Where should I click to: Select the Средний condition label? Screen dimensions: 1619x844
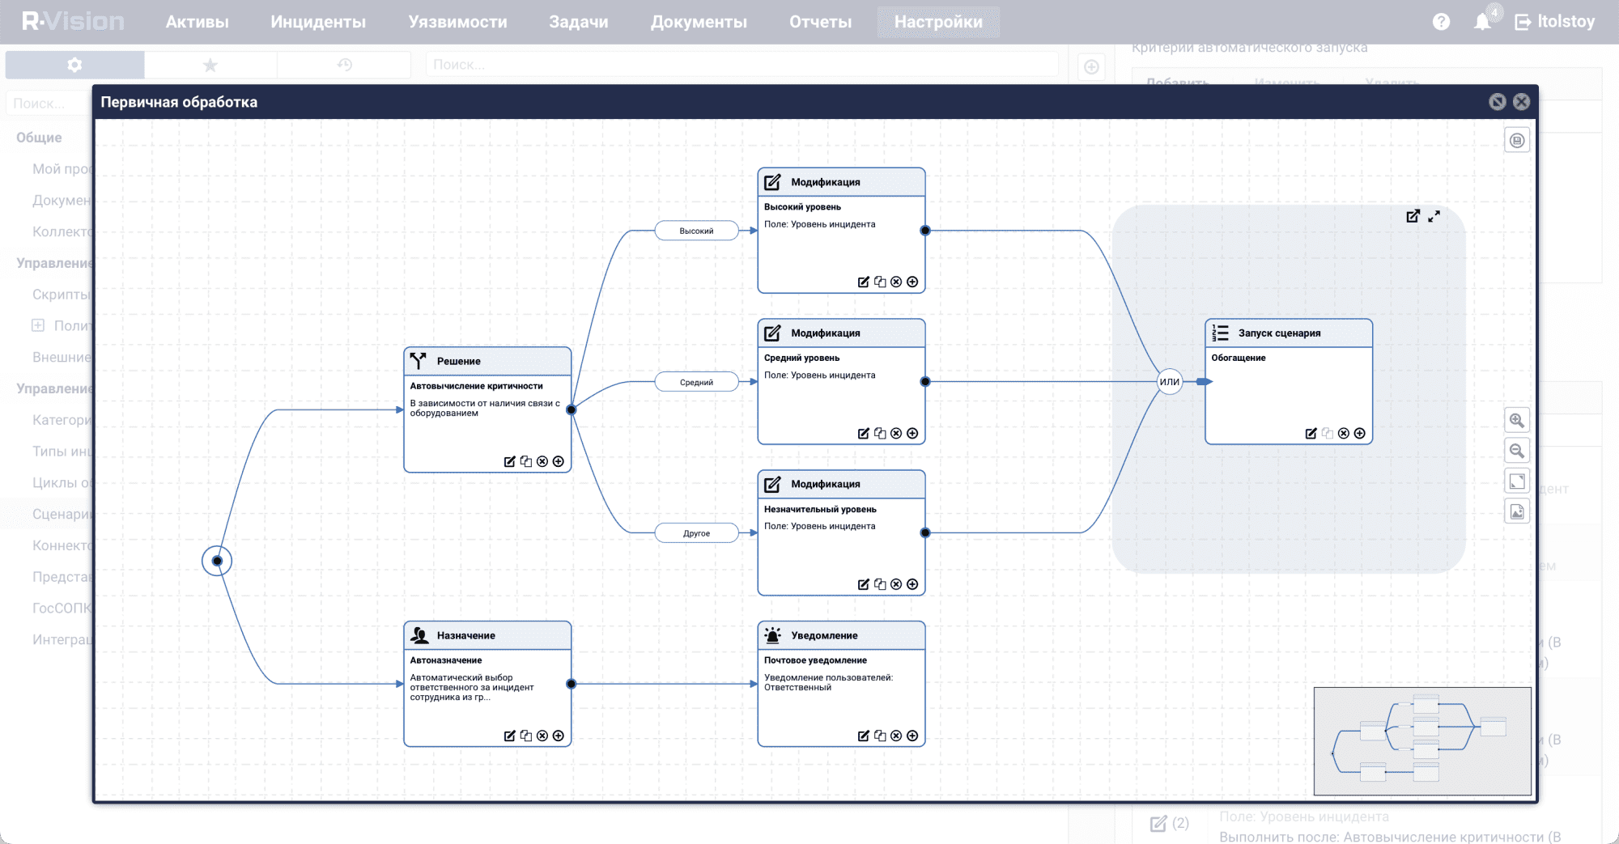pyautogui.click(x=696, y=382)
